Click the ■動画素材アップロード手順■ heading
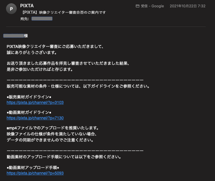Screen dimensions: 215x181 [x=33, y=168]
